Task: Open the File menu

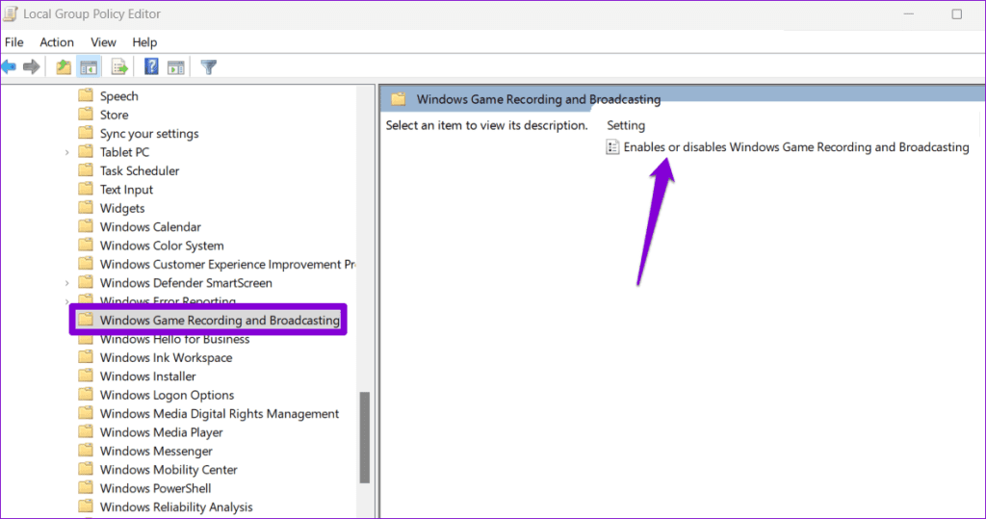Action: [14, 42]
